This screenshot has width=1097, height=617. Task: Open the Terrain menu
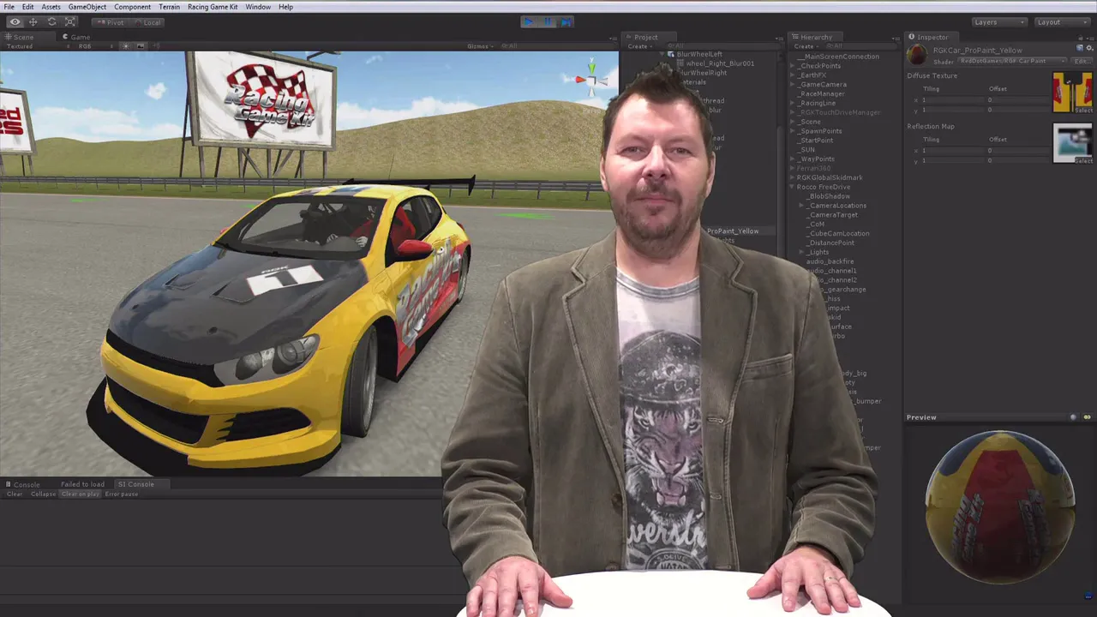pyautogui.click(x=169, y=7)
